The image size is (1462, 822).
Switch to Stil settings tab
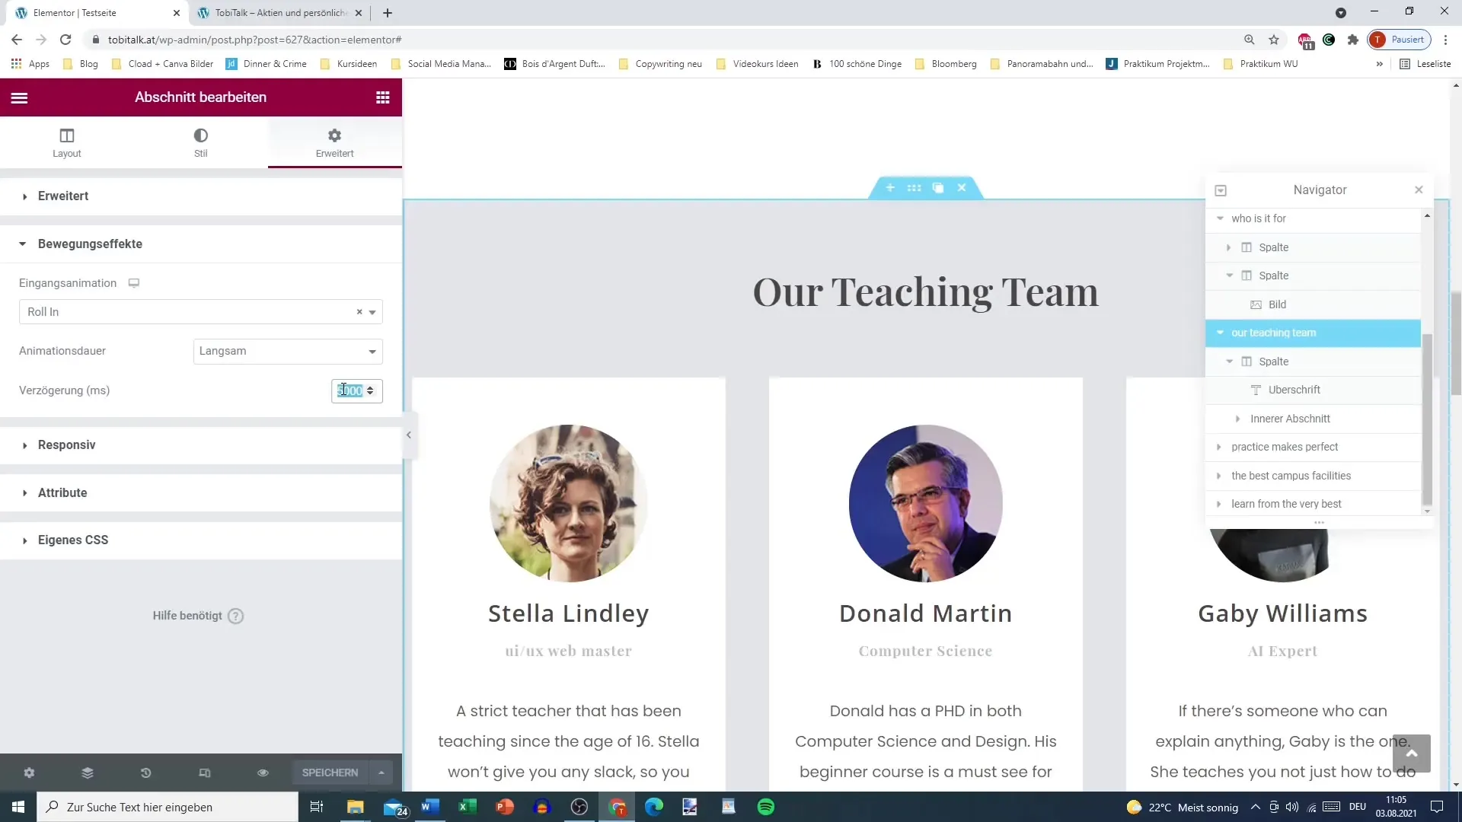click(200, 141)
